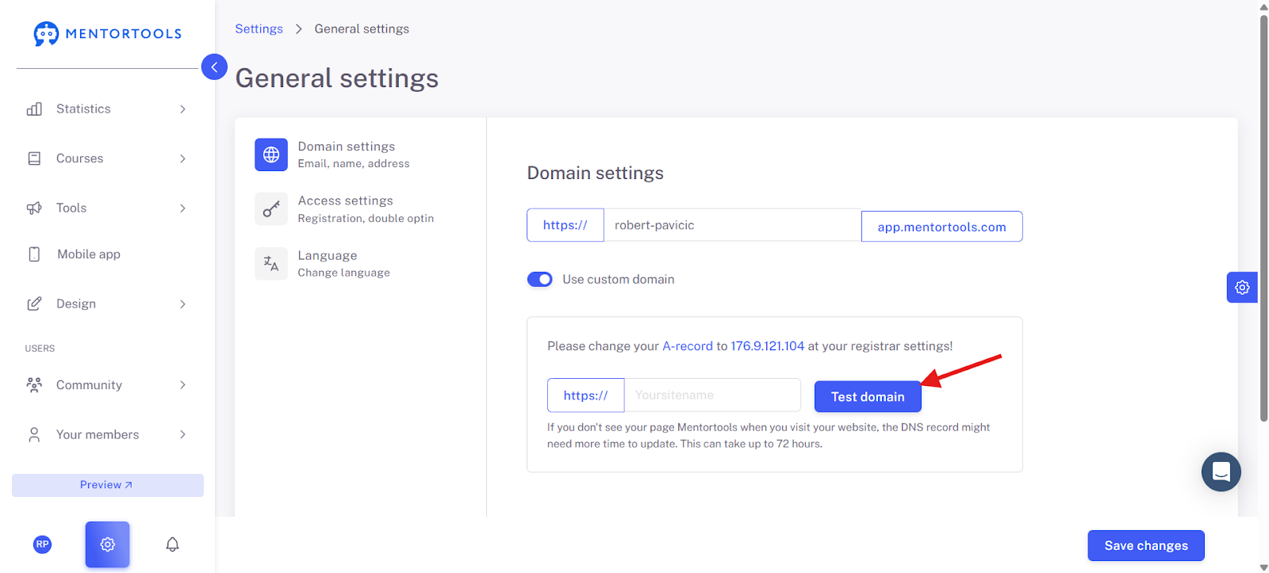Click the Save changes button

[x=1146, y=545]
